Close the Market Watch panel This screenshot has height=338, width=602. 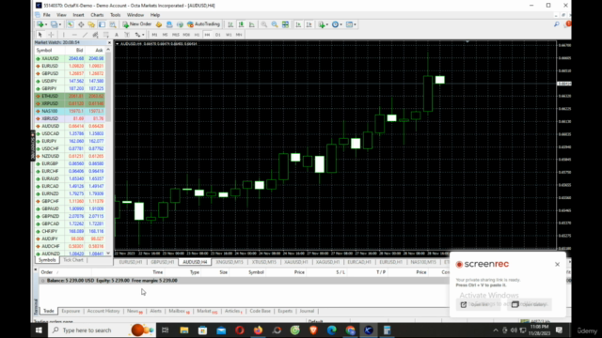[x=109, y=42]
